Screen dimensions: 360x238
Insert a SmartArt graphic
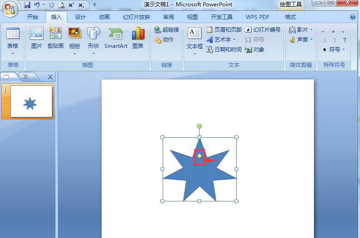click(116, 38)
